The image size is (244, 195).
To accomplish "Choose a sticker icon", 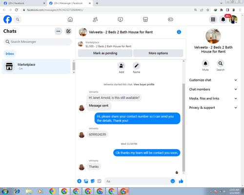I will (93, 181).
